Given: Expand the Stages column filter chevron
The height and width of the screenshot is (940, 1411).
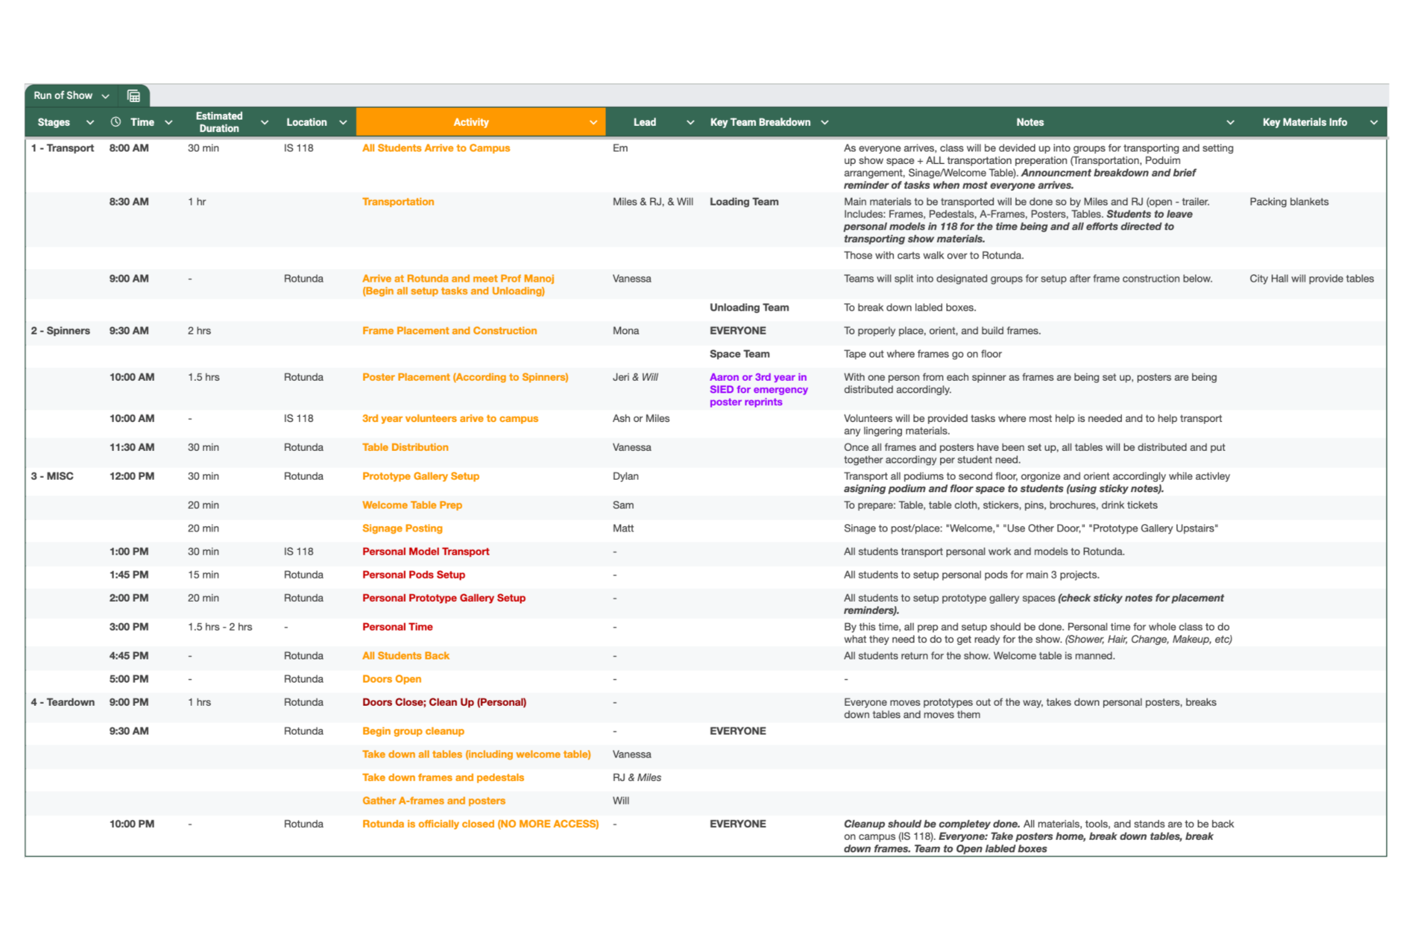Looking at the screenshot, I should [x=90, y=122].
